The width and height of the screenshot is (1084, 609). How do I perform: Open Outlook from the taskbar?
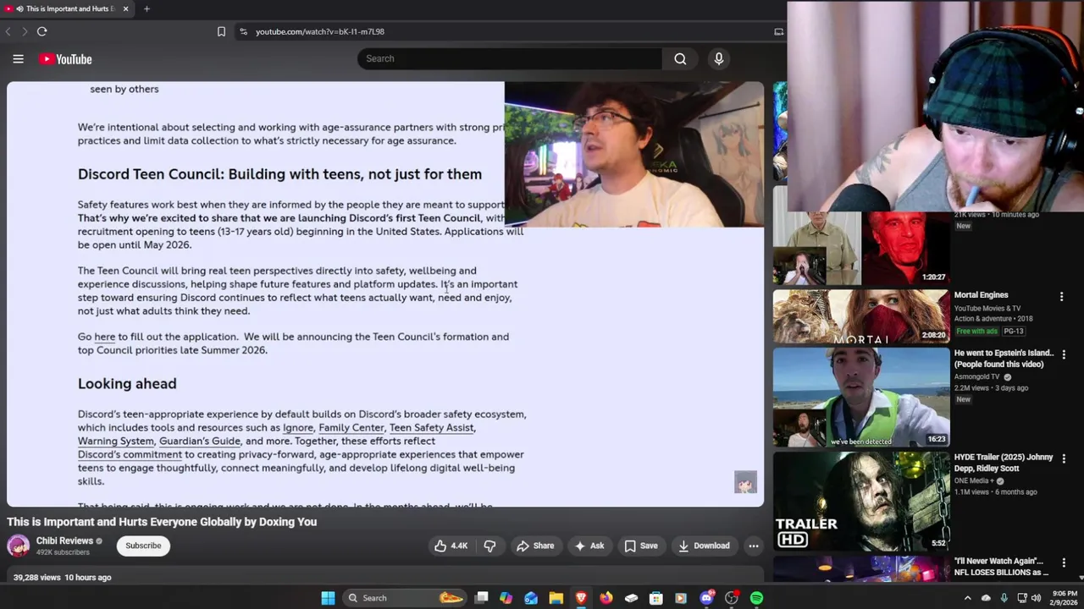tap(531, 598)
